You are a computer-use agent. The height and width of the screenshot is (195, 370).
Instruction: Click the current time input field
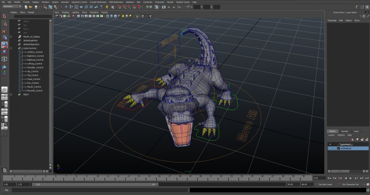pos(319,178)
